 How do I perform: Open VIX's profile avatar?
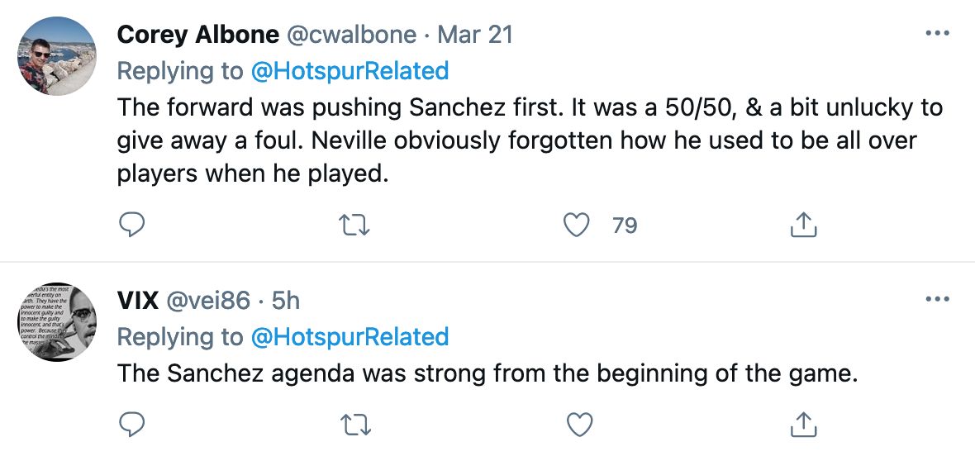click(x=57, y=321)
